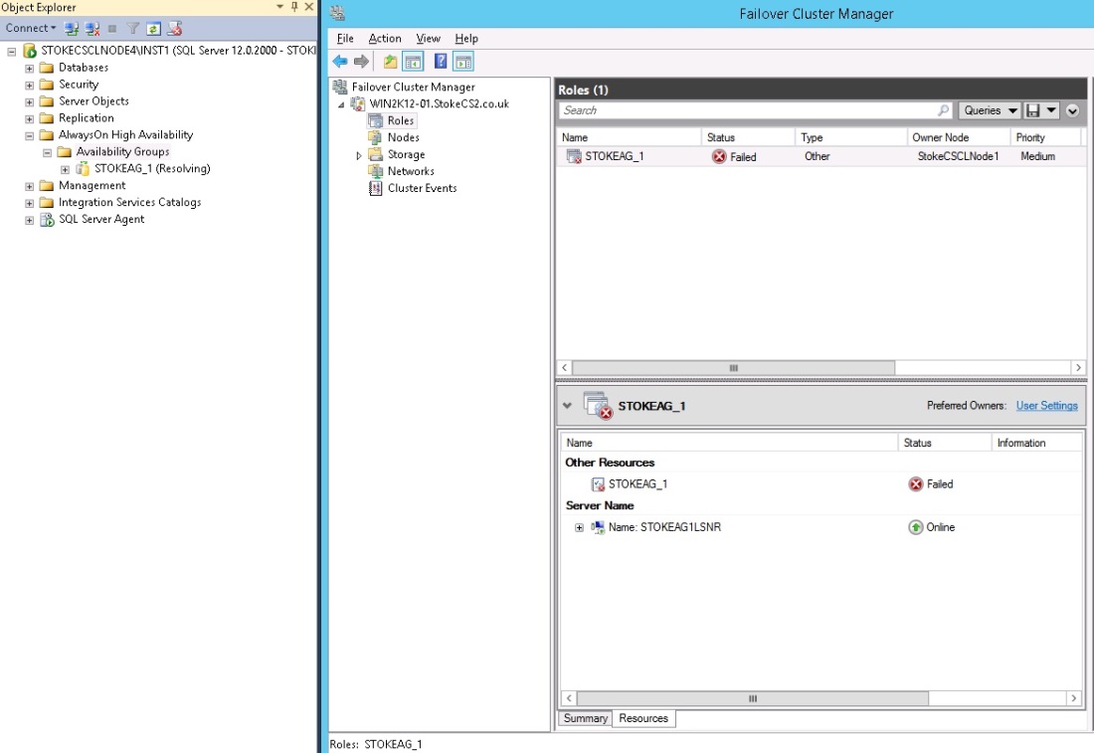Click the Connect Object Explorer icon
Viewport: 1094px width, 753px height.
tap(72, 29)
